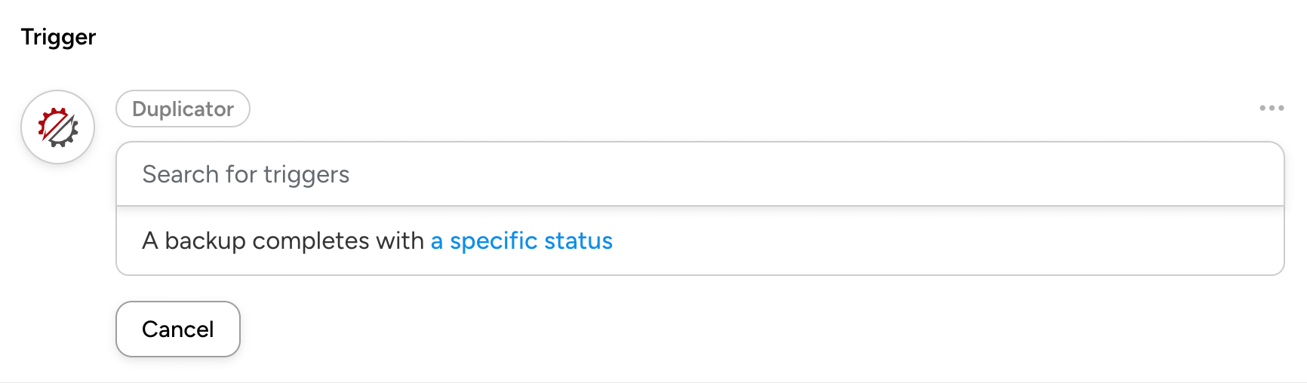Choose 'A backup completes with' trigger row

coord(283,241)
